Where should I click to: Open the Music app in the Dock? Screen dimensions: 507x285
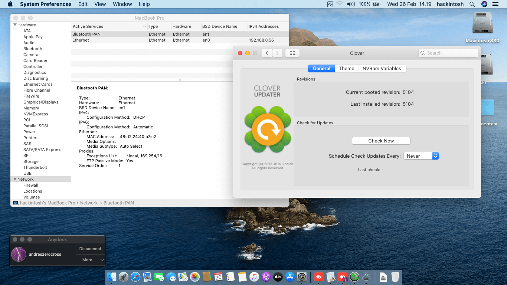[254, 277]
